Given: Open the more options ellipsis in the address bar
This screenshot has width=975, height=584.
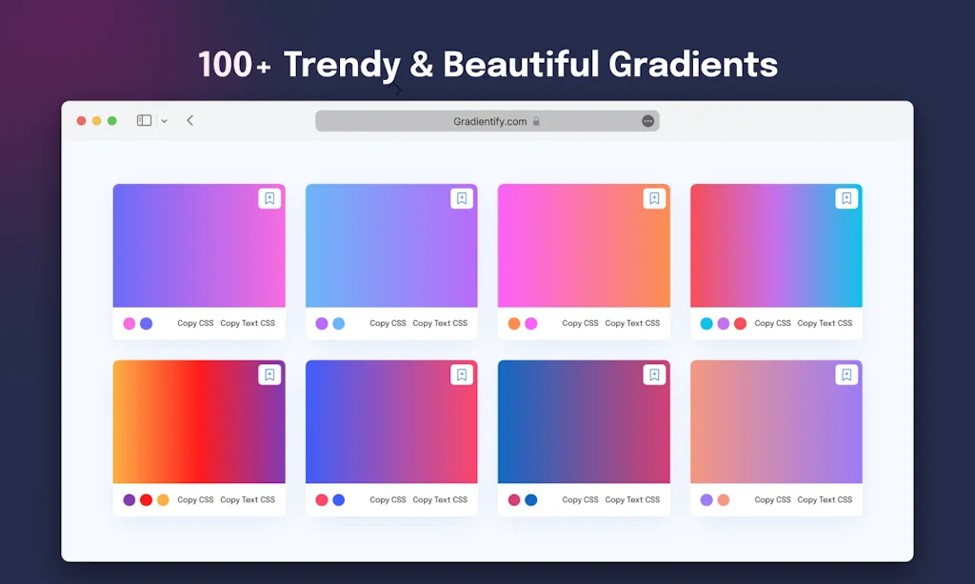Looking at the screenshot, I should (647, 120).
